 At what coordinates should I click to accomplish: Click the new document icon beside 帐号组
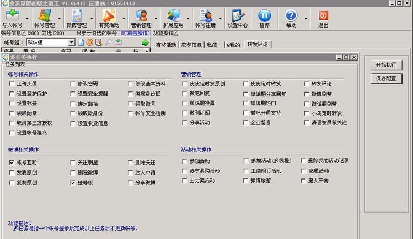click(x=81, y=42)
